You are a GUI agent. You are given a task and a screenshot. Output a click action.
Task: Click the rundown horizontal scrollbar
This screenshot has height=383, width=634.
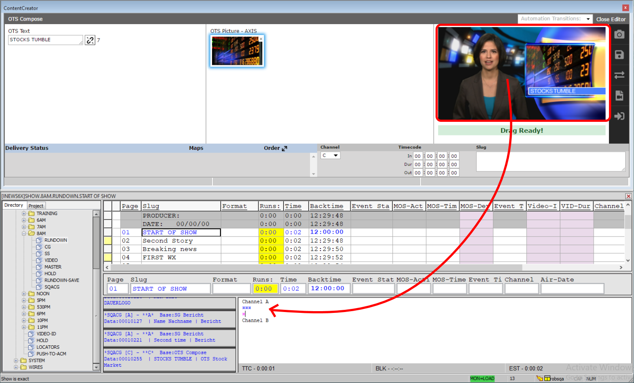[x=316, y=267]
